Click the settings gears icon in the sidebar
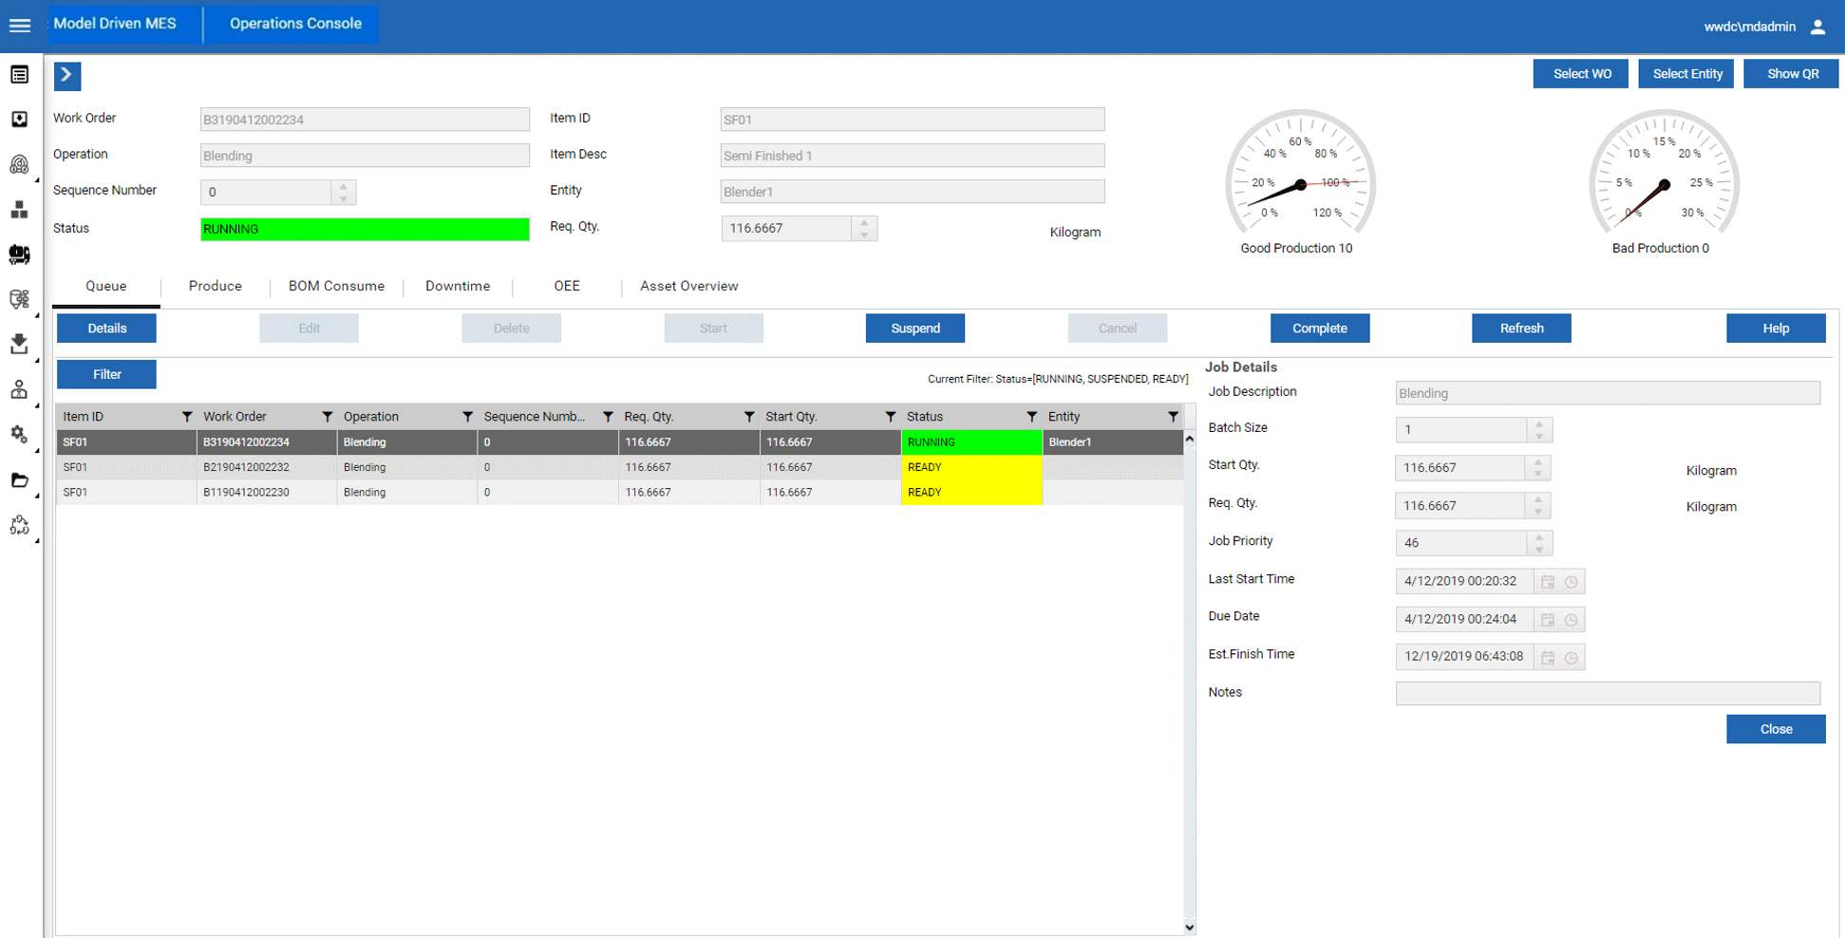This screenshot has width=1845, height=938. click(x=20, y=435)
